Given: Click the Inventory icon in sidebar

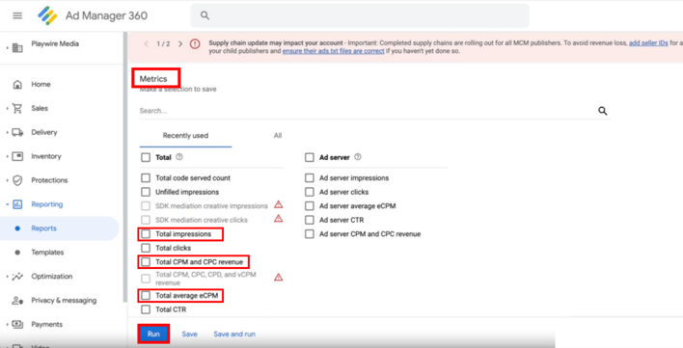Looking at the screenshot, I should coord(17,156).
